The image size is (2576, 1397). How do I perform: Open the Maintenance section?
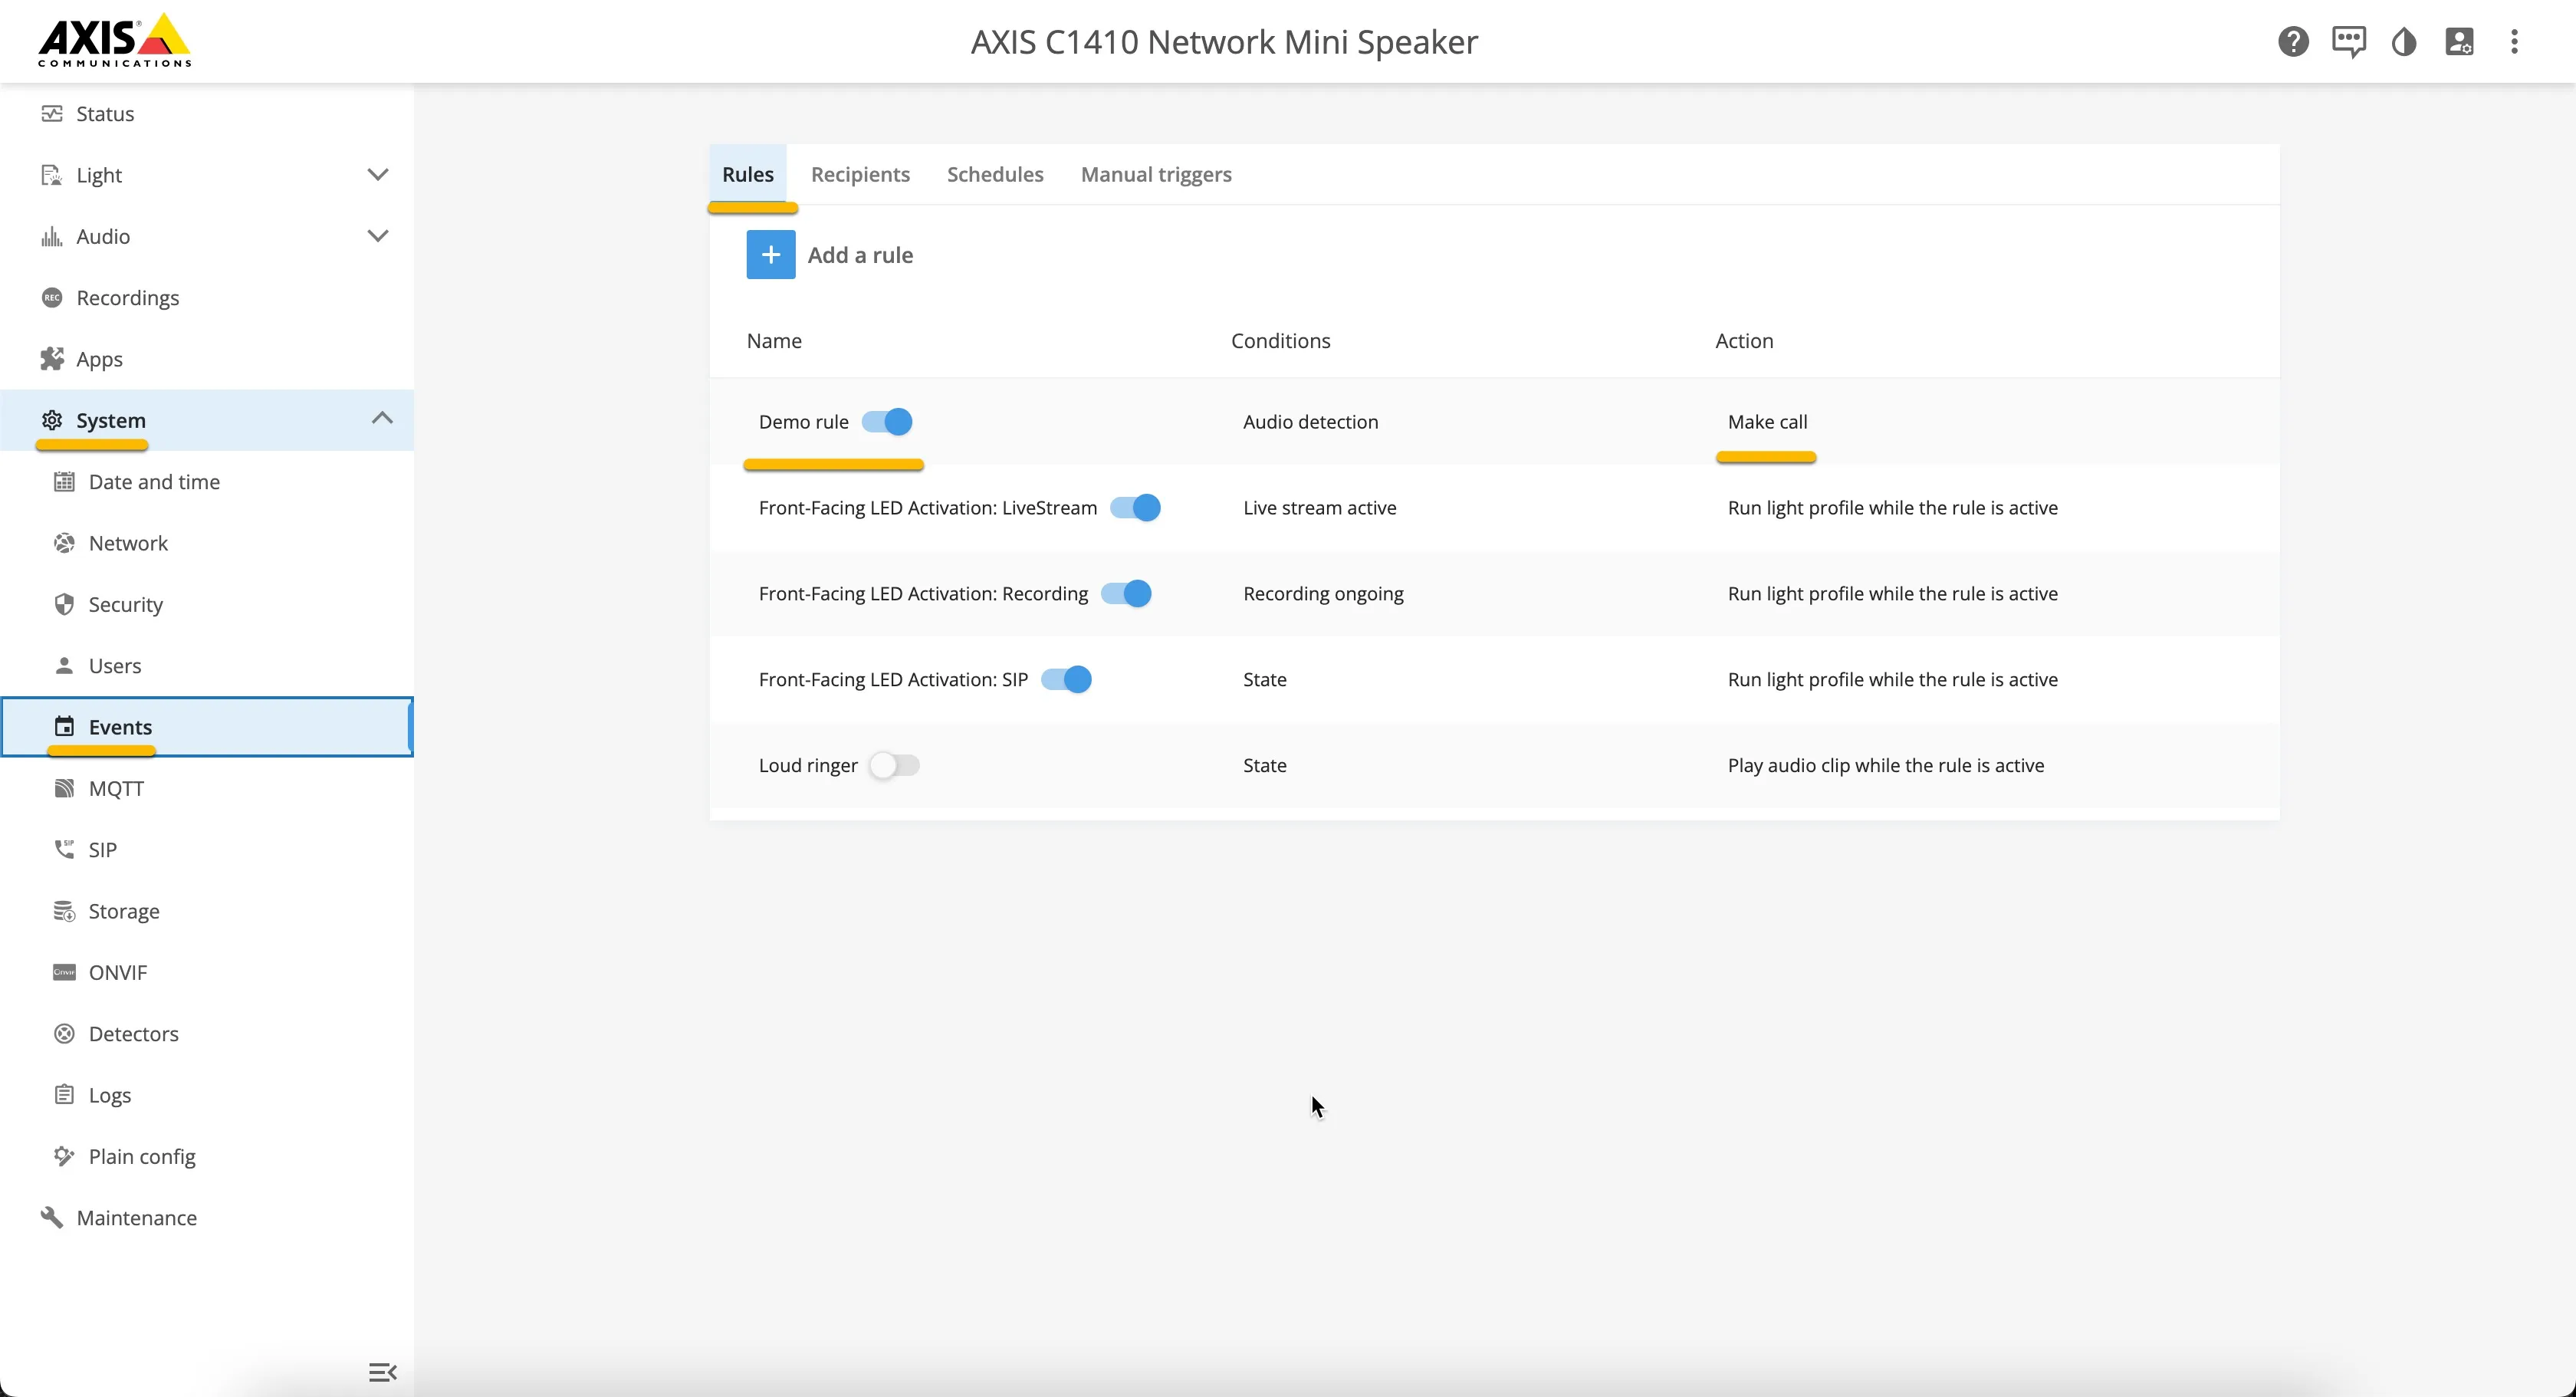pyautogui.click(x=207, y=1218)
